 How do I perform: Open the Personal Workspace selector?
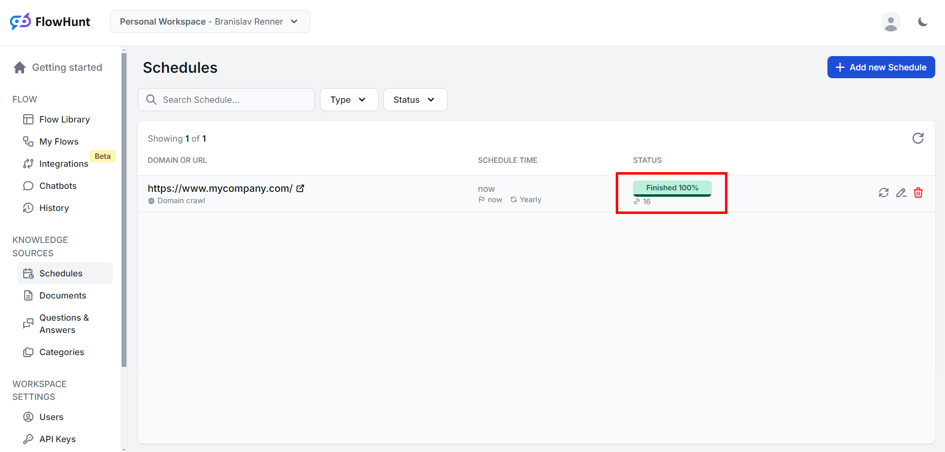(210, 22)
